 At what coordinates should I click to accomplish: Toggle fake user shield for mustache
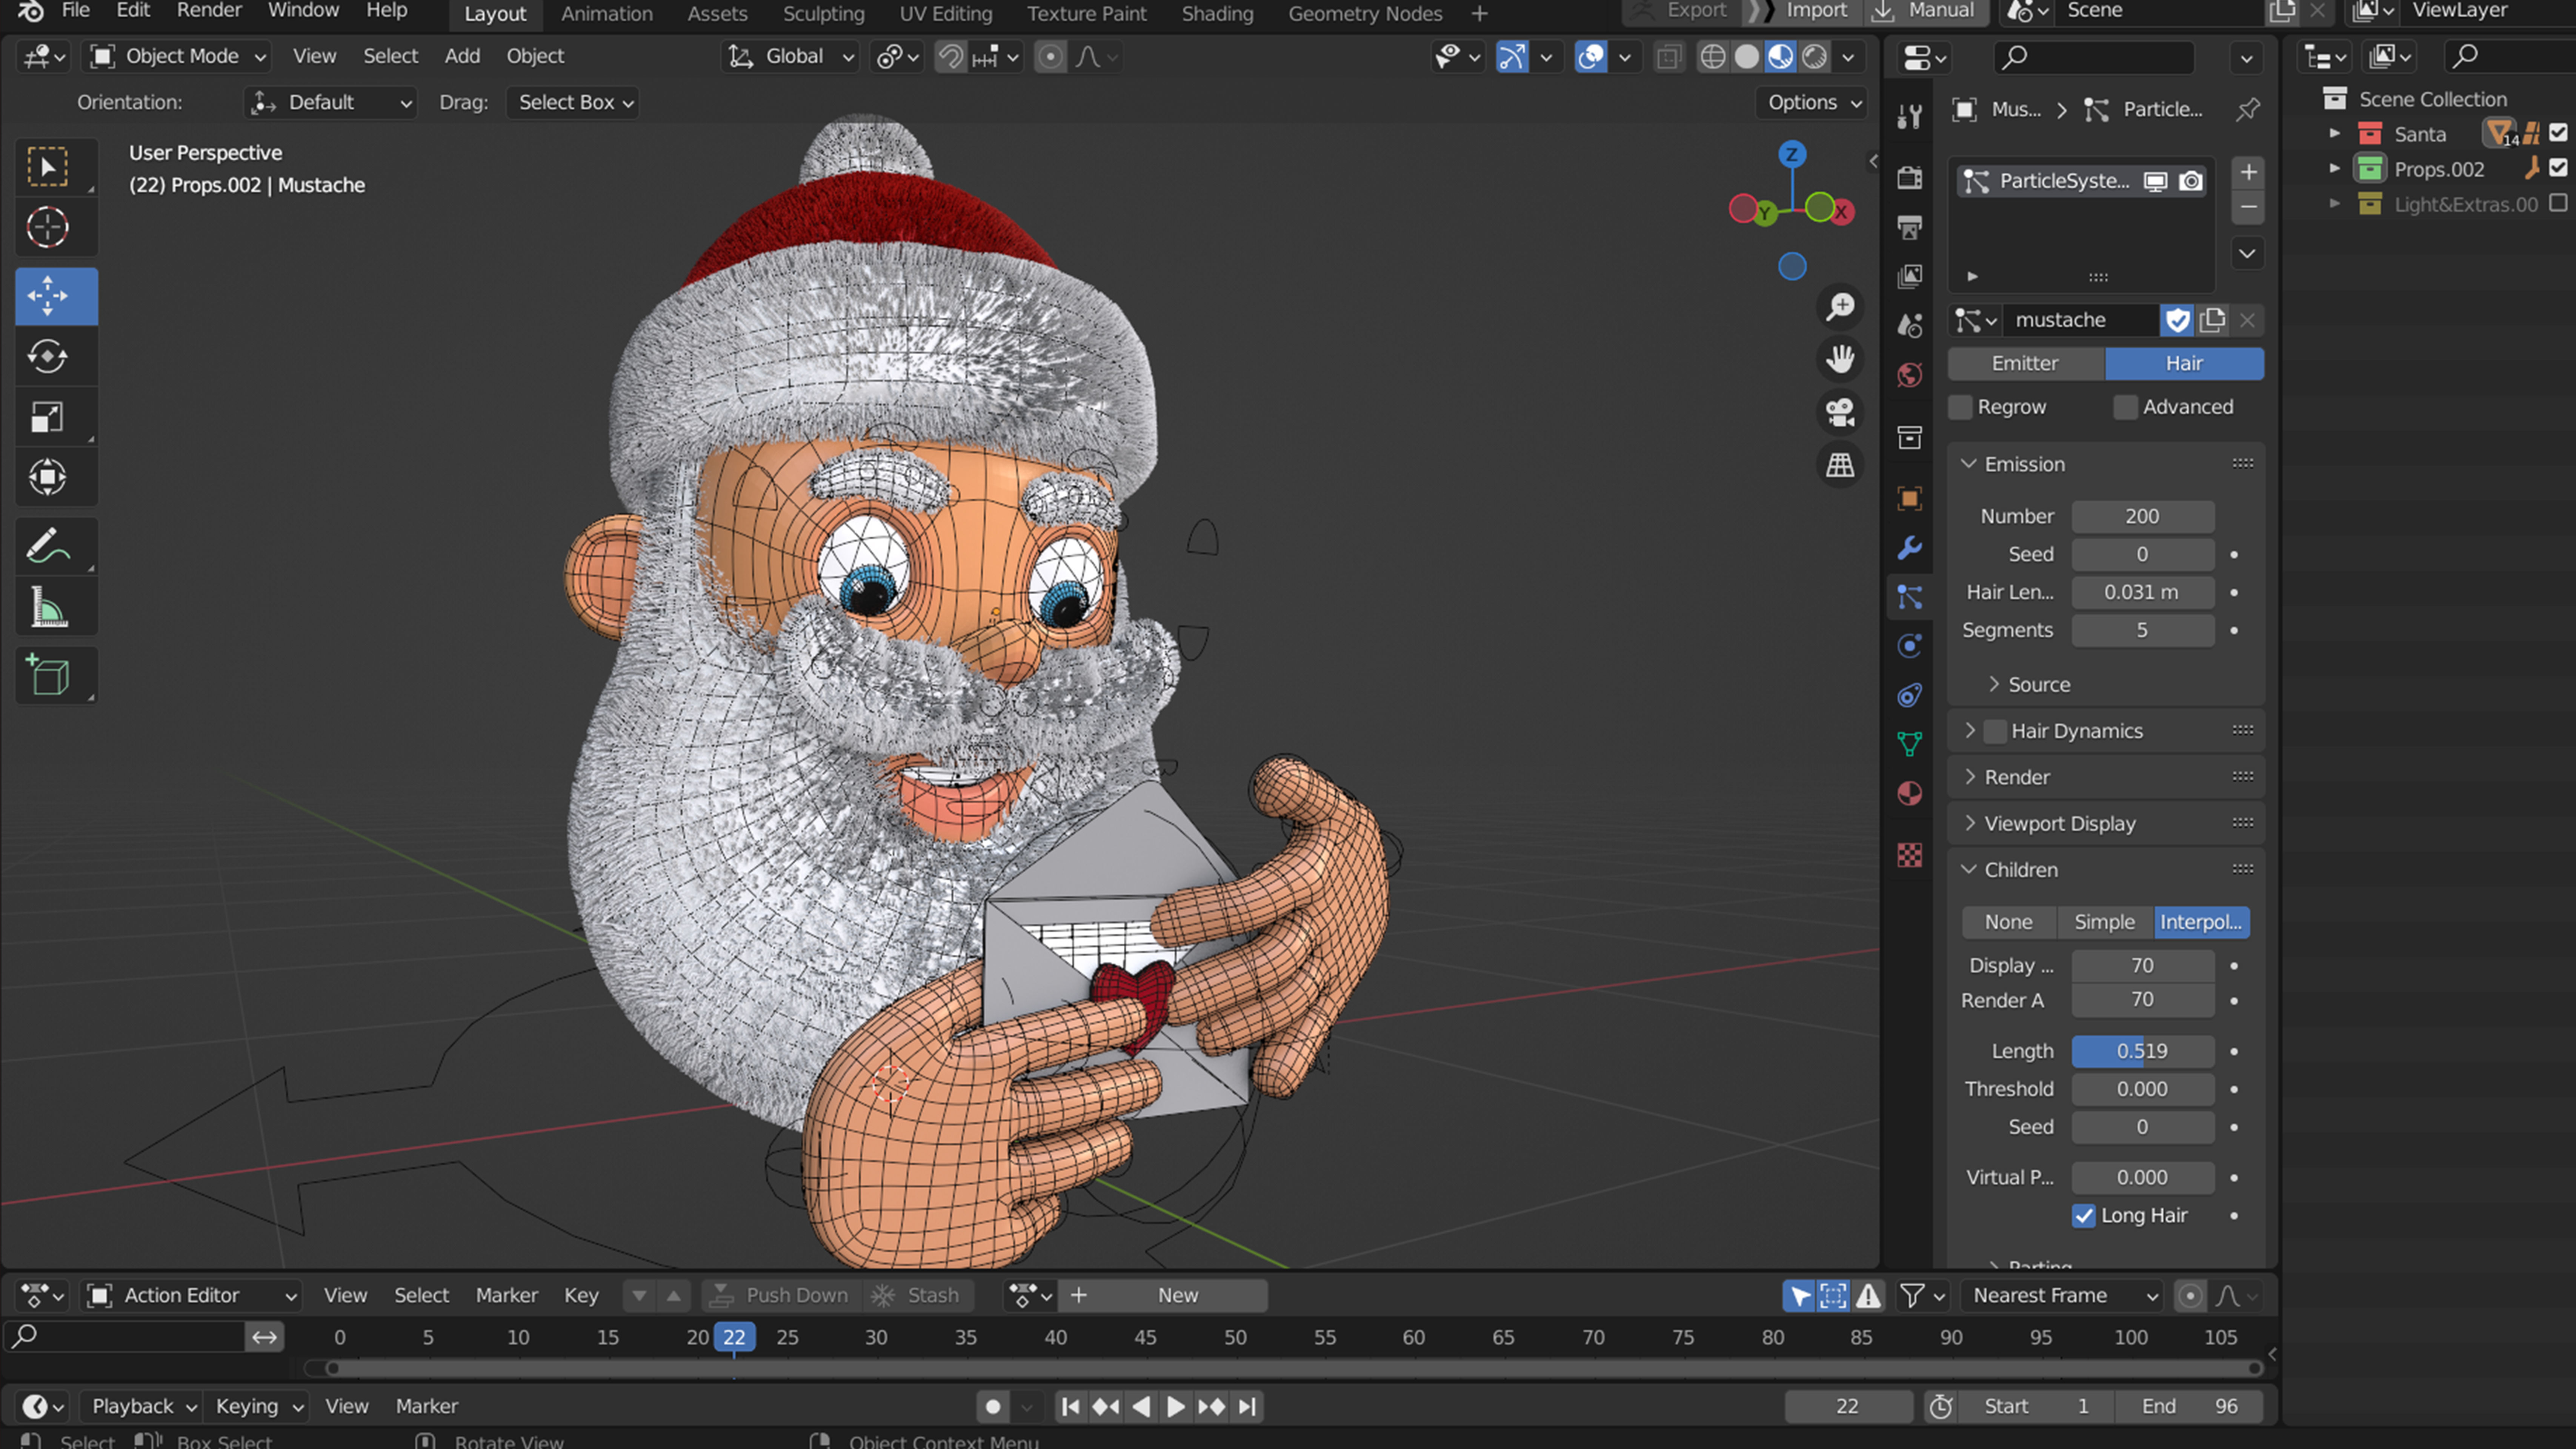click(x=2177, y=320)
